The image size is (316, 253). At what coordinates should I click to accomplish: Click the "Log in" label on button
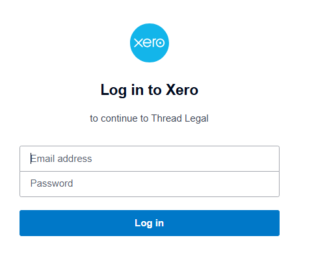pos(149,223)
